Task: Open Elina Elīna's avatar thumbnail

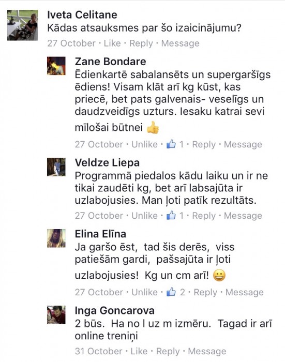Action: pos(56,238)
